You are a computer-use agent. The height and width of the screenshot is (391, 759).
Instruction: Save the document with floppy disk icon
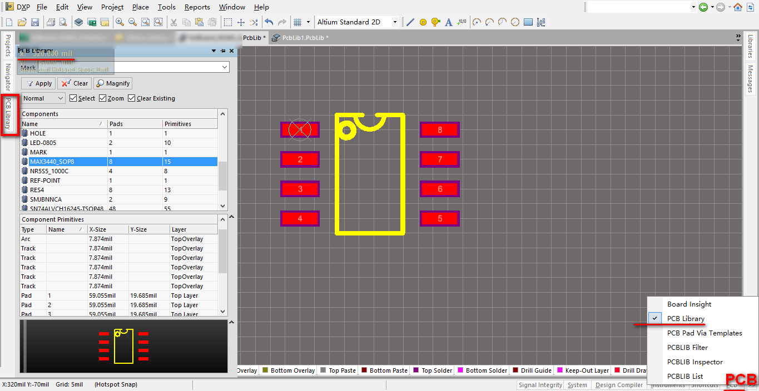[34, 22]
